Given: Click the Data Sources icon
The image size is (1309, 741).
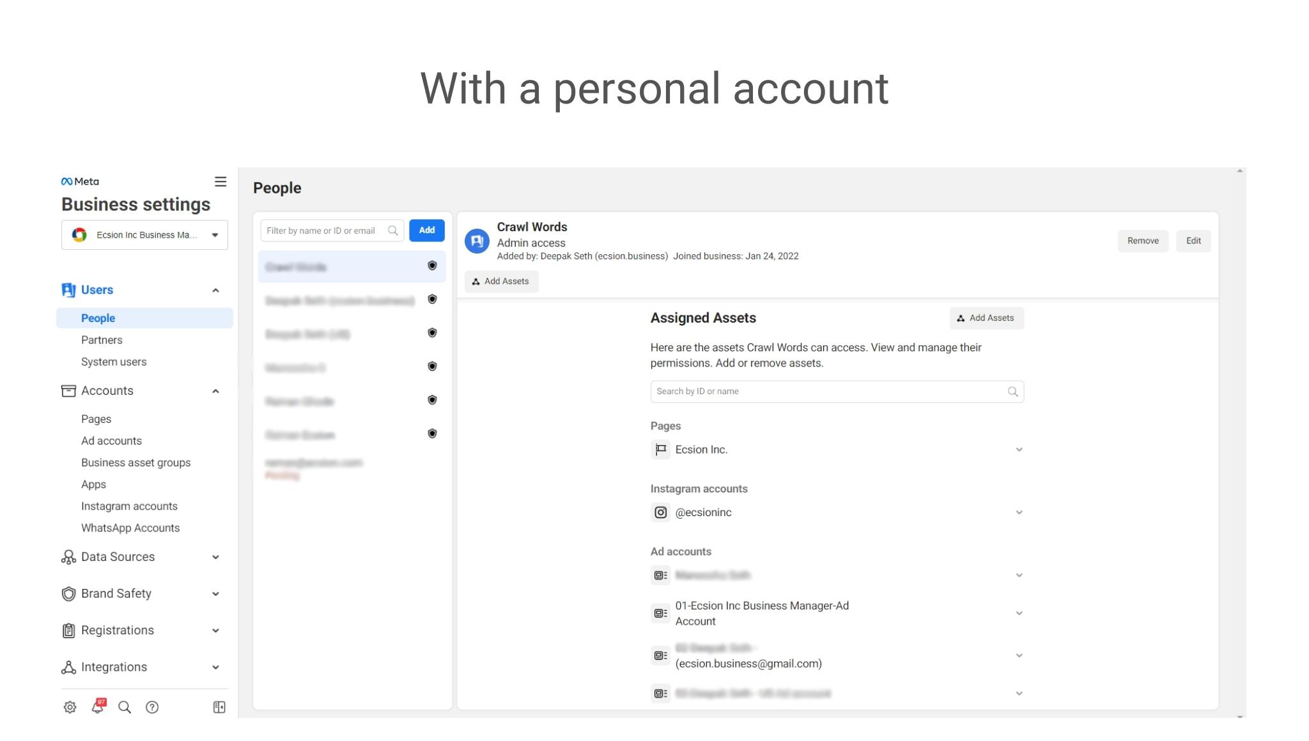Looking at the screenshot, I should click(68, 557).
